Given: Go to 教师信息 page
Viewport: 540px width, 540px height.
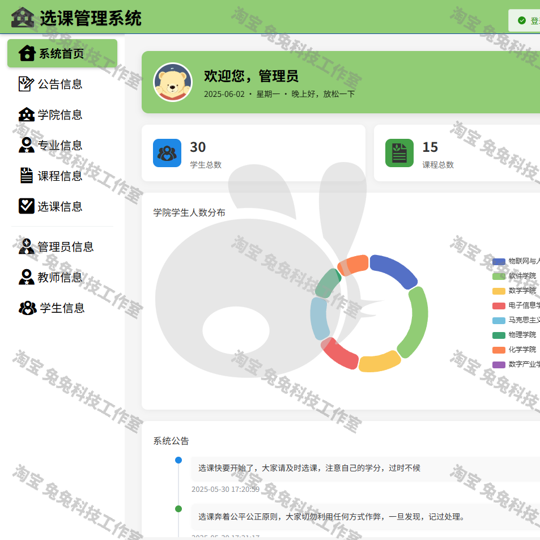Looking at the screenshot, I should point(62,277).
